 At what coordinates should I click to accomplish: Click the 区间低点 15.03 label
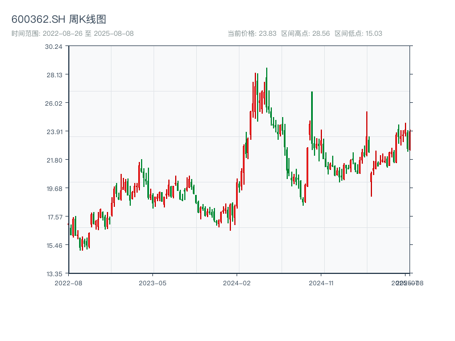(x=358, y=34)
